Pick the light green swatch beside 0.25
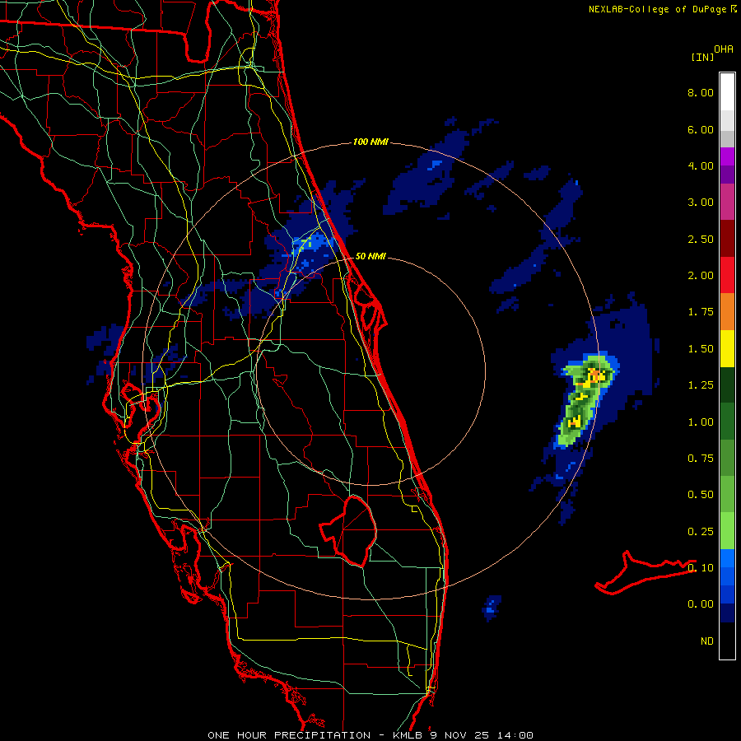 [x=727, y=531]
